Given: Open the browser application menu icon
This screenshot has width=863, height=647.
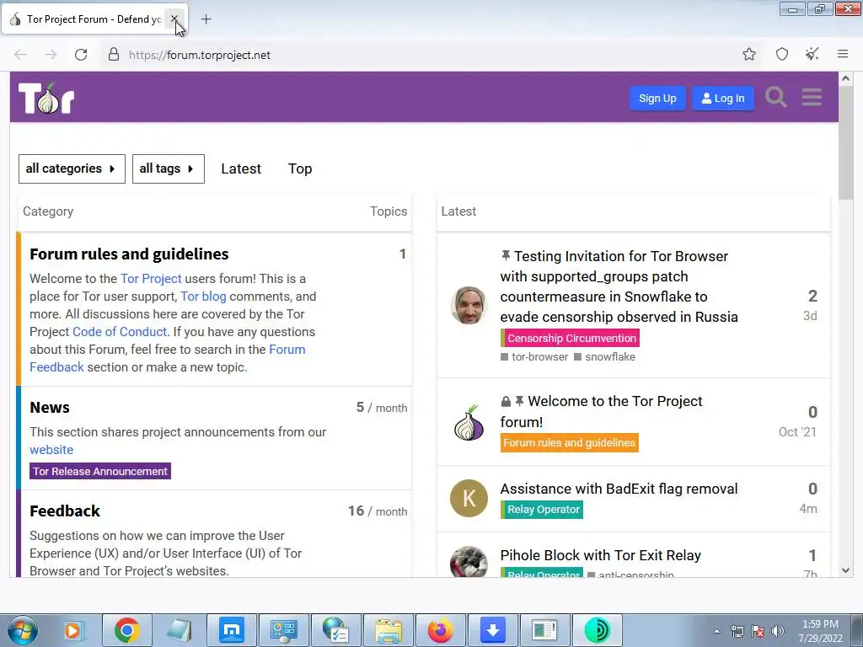Looking at the screenshot, I should pyautogui.click(x=843, y=55).
